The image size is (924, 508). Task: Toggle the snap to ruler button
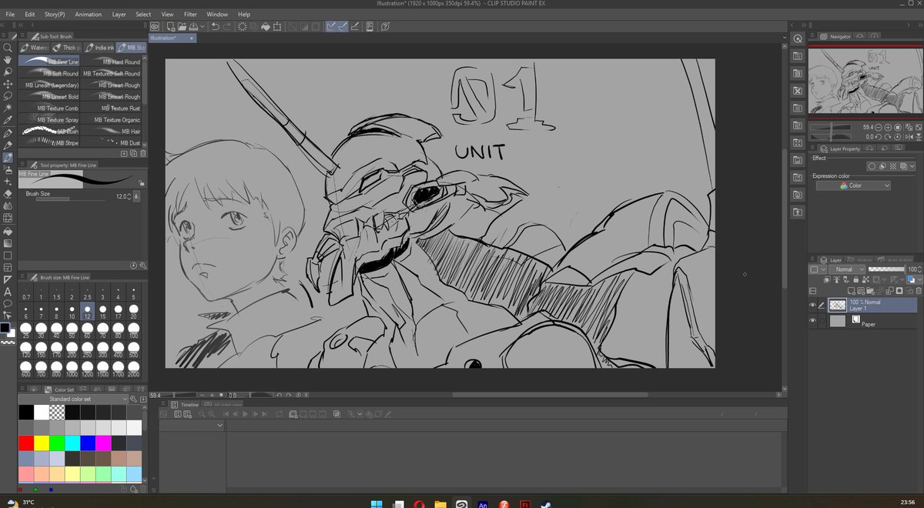[x=331, y=25]
